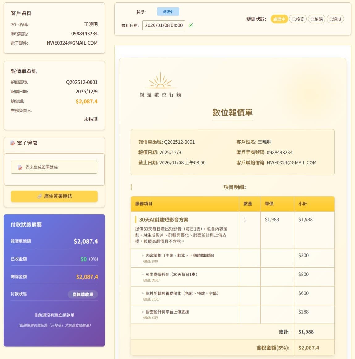The image size is (355, 359).
Task: Click the 服務項目 table column header
Action: [x=144, y=204]
